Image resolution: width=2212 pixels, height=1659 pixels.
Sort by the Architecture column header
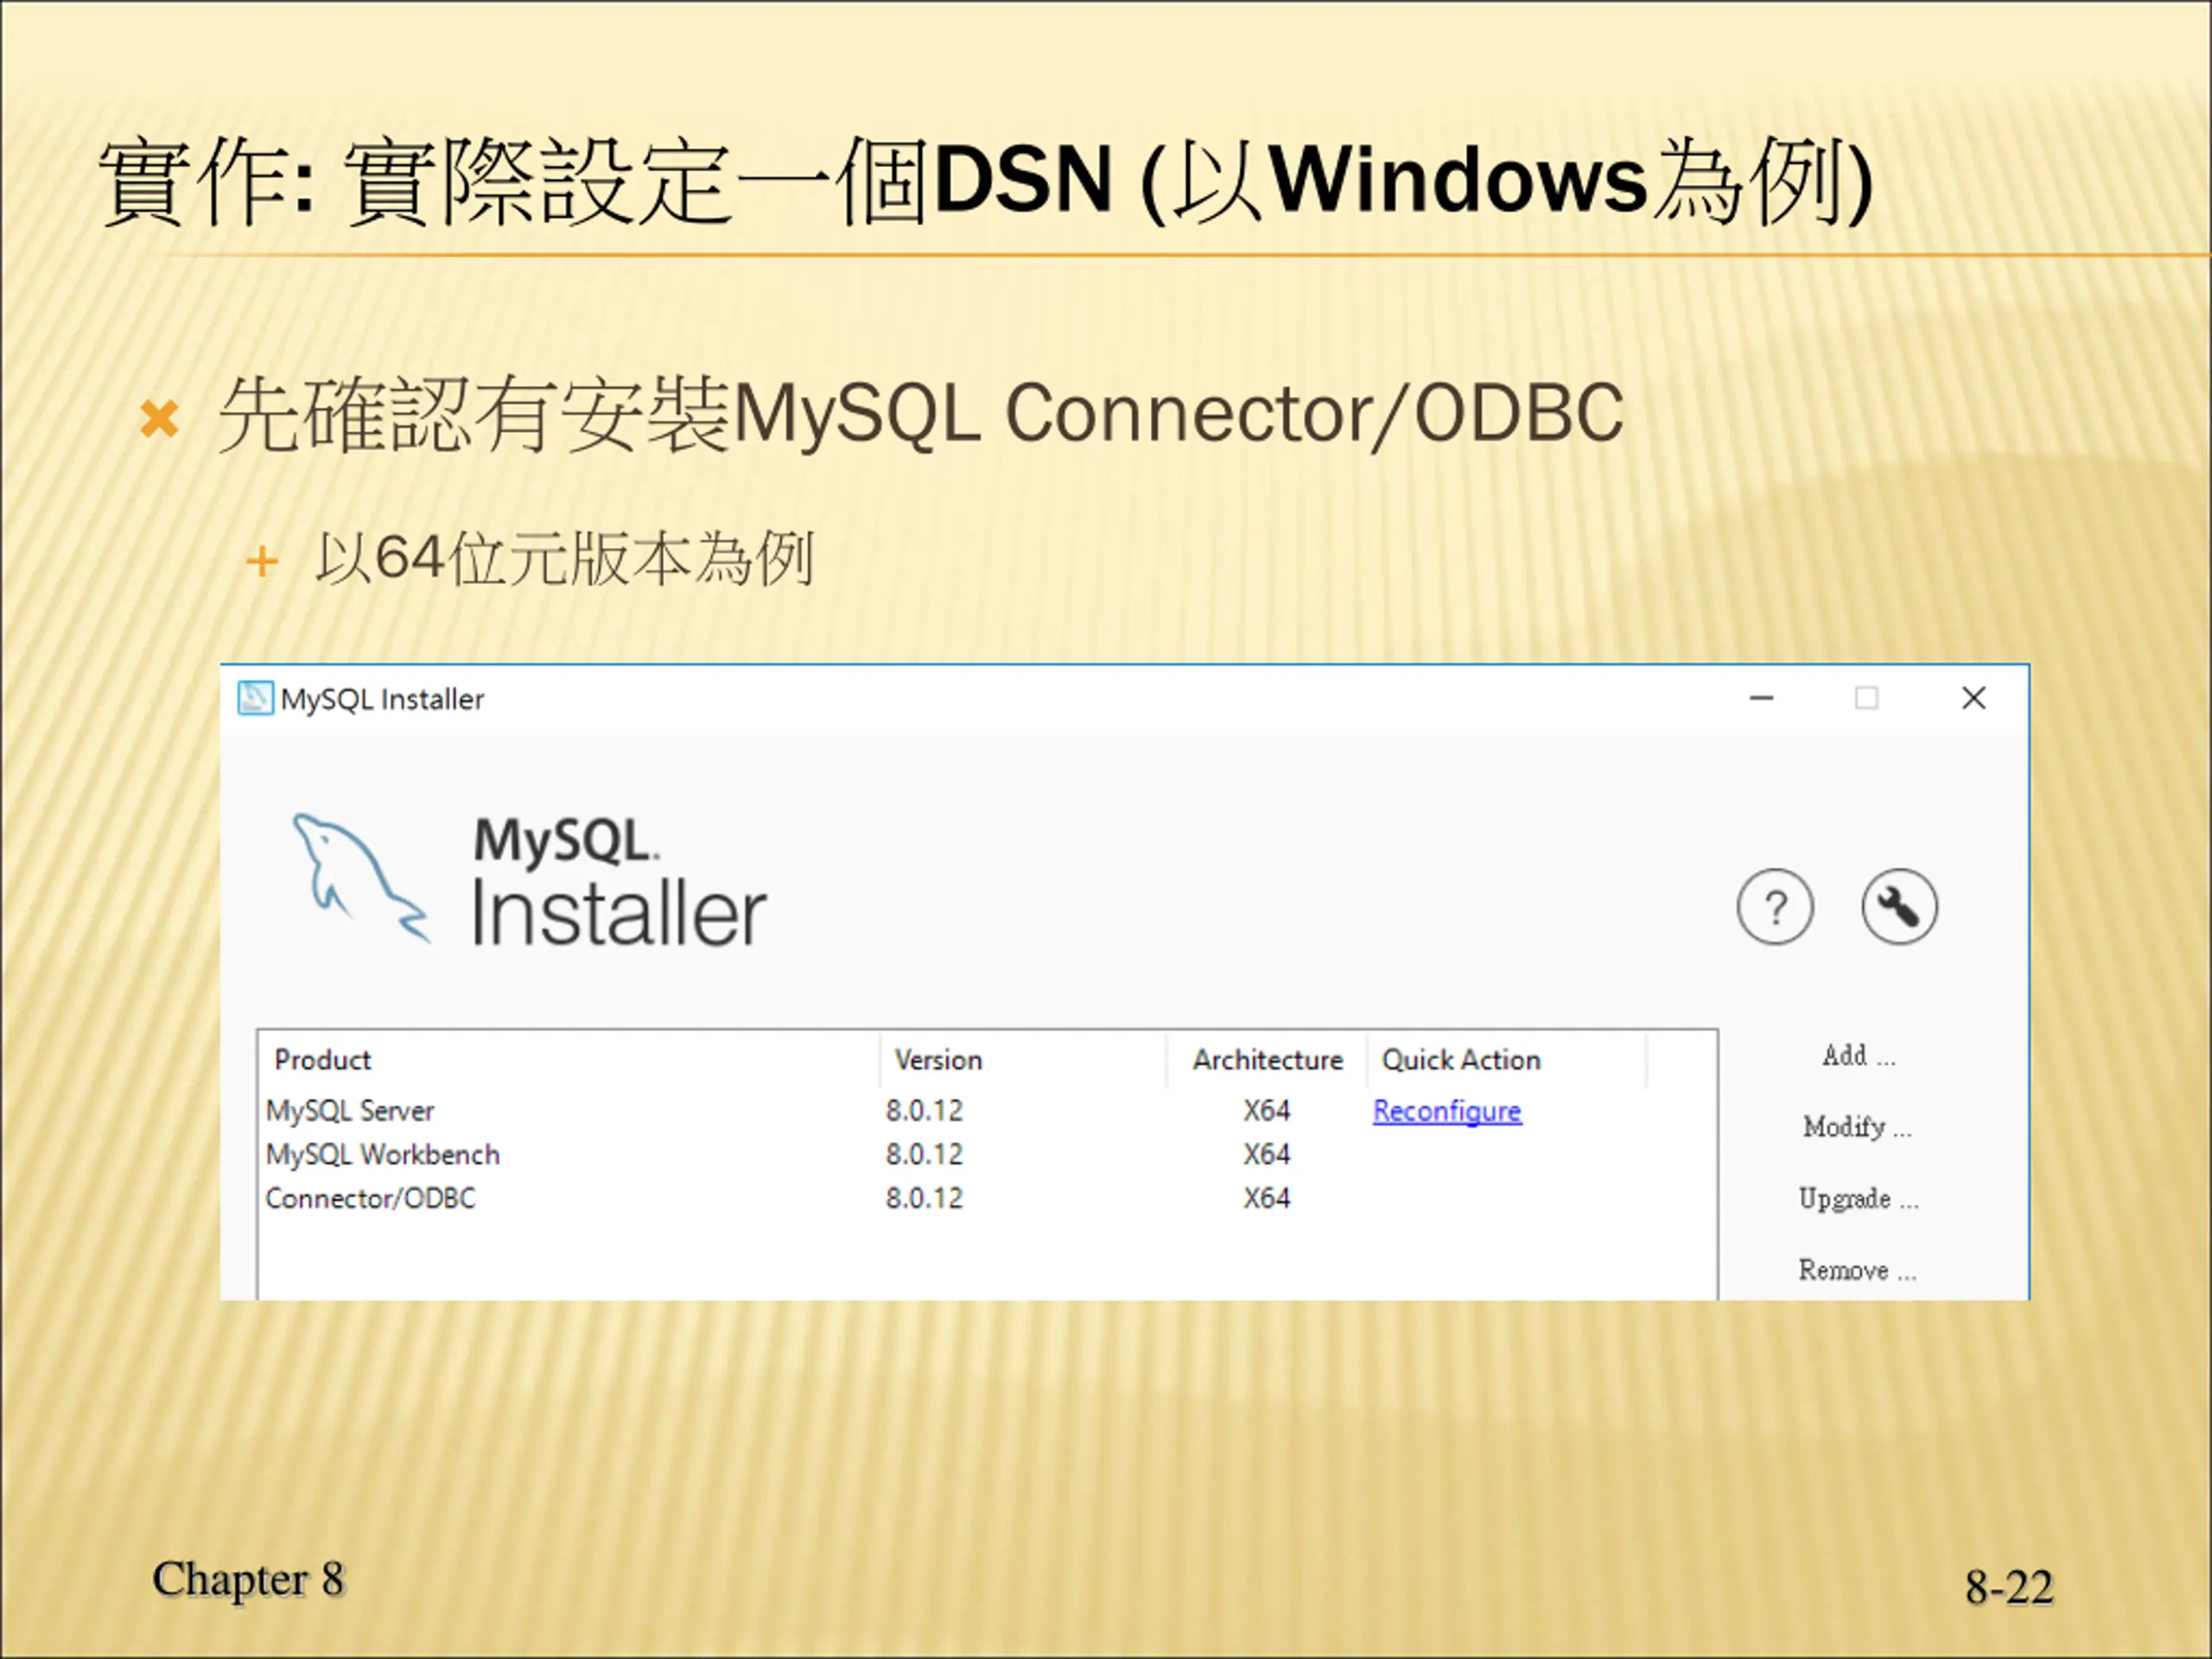pos(1267,1060)
